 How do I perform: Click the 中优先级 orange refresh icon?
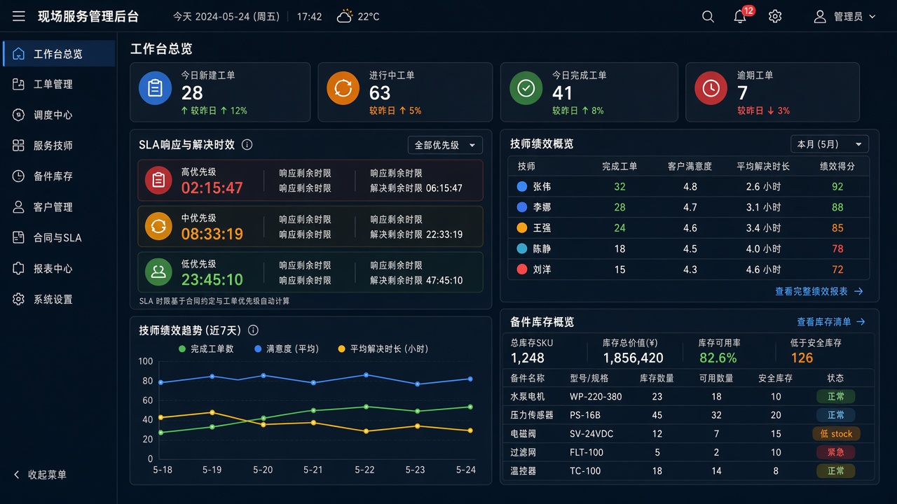point(158,226)
